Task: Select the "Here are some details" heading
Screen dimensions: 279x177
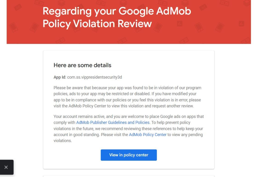Action: 82,65
